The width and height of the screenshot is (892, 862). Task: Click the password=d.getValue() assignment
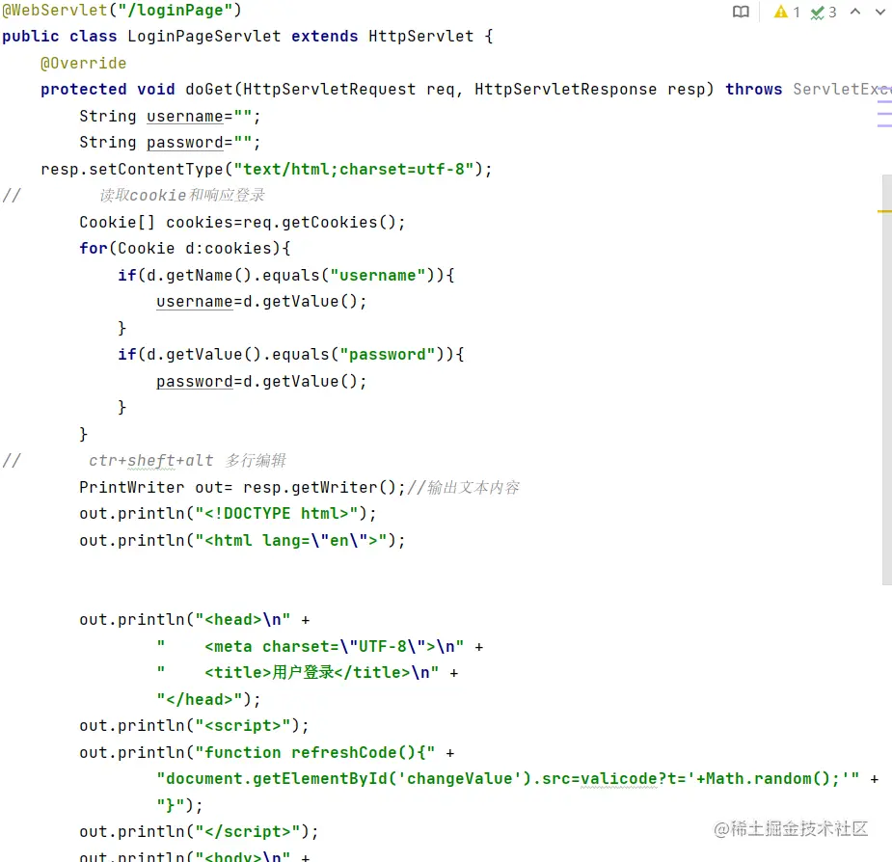[x=261, y=381]
